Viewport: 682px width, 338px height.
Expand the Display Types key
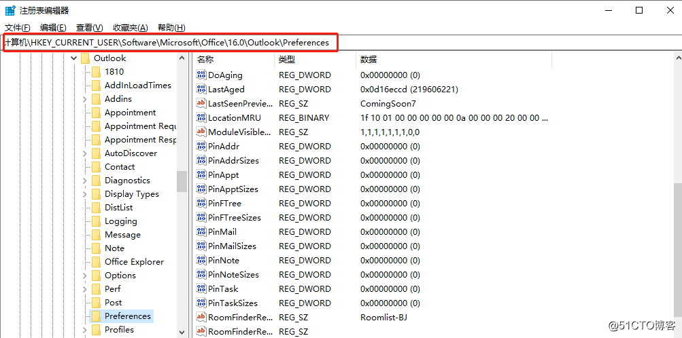pos(84,194)
